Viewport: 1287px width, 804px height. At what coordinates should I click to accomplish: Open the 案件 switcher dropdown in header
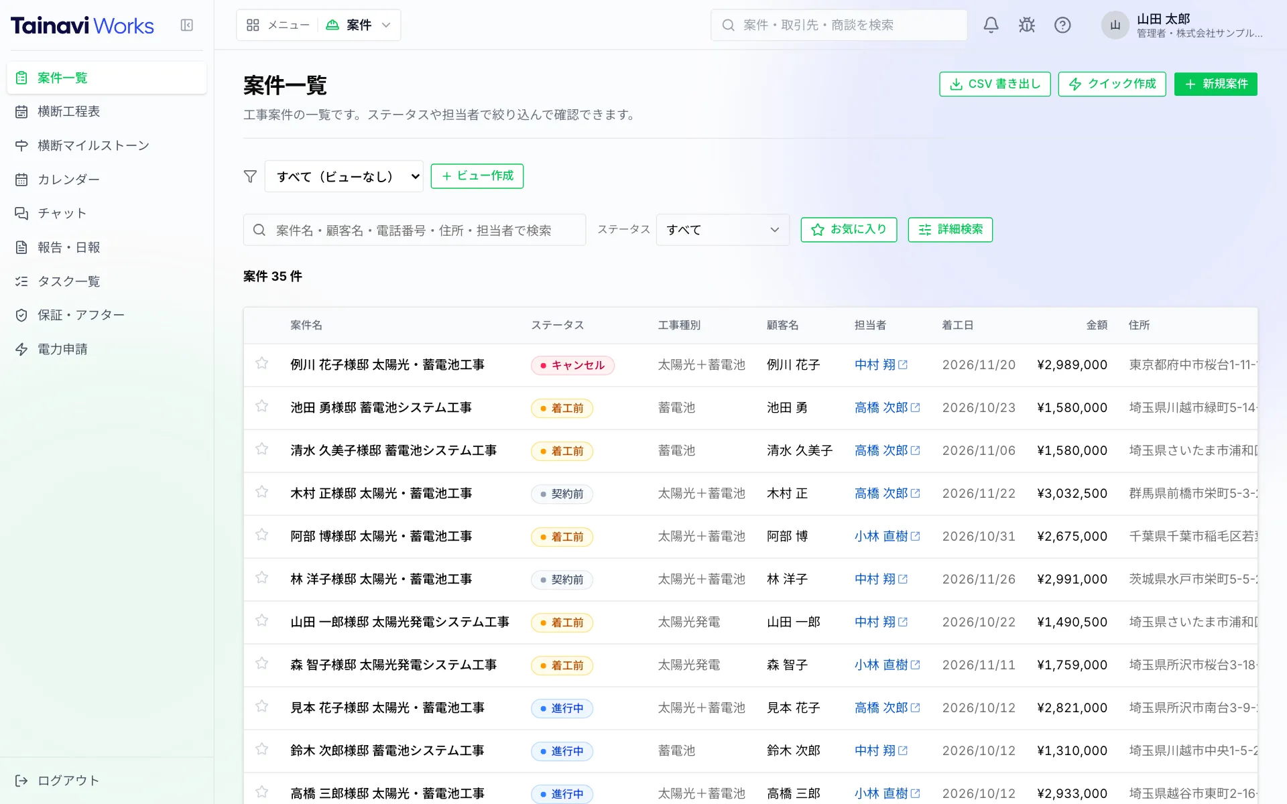(x=359, y=25)
